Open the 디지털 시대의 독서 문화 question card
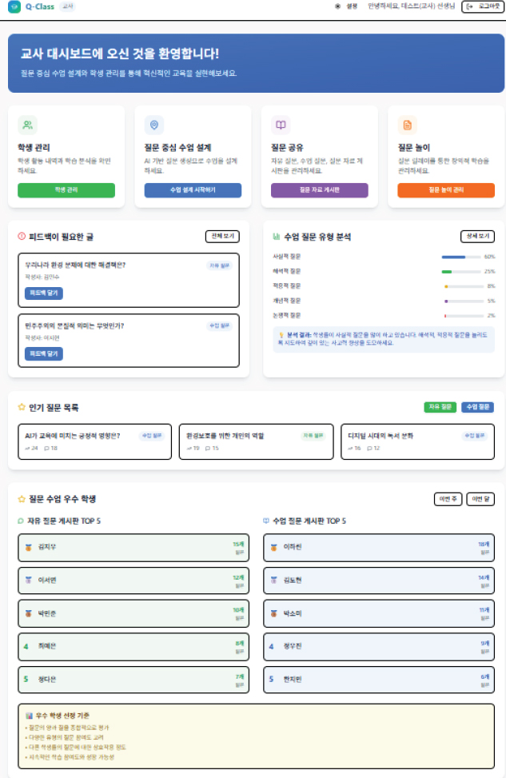The height and width of the screenshot is (778, 506). tap(416, 441)
